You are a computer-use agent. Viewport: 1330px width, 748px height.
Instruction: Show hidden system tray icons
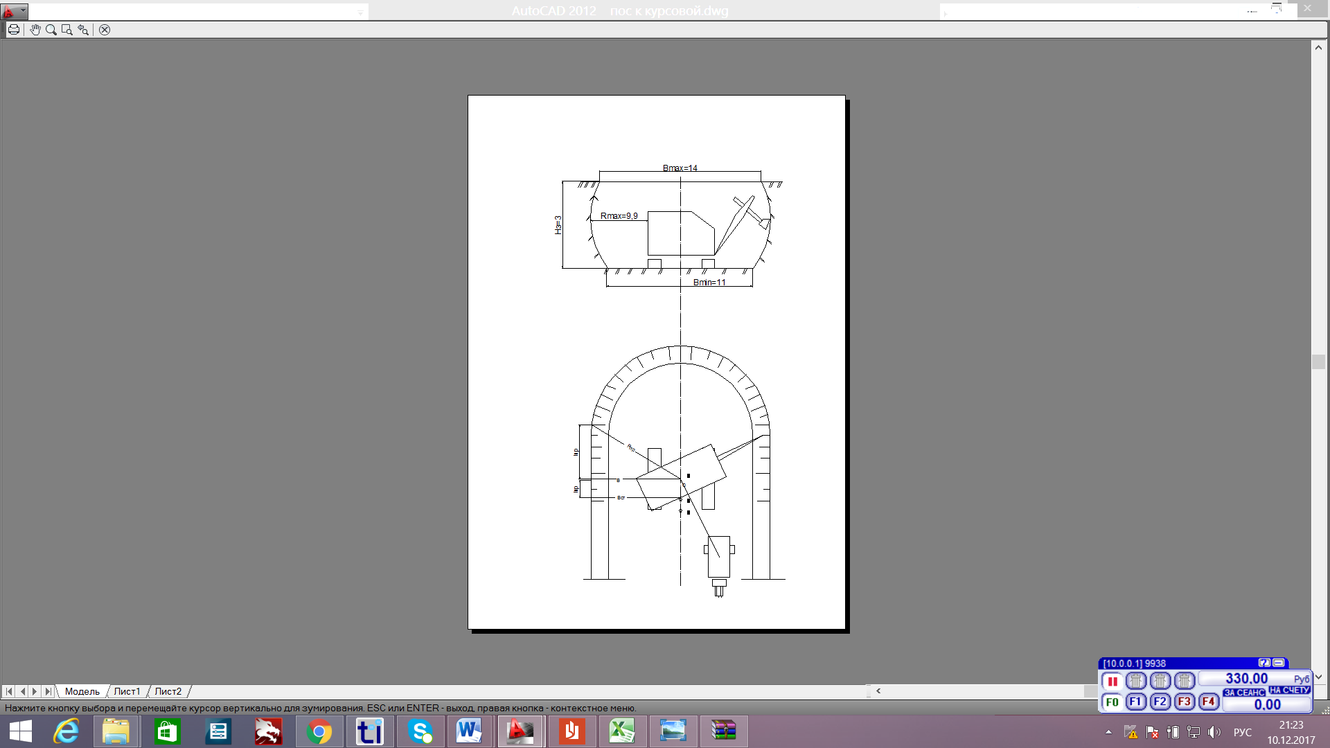(x=1108, y=732)
